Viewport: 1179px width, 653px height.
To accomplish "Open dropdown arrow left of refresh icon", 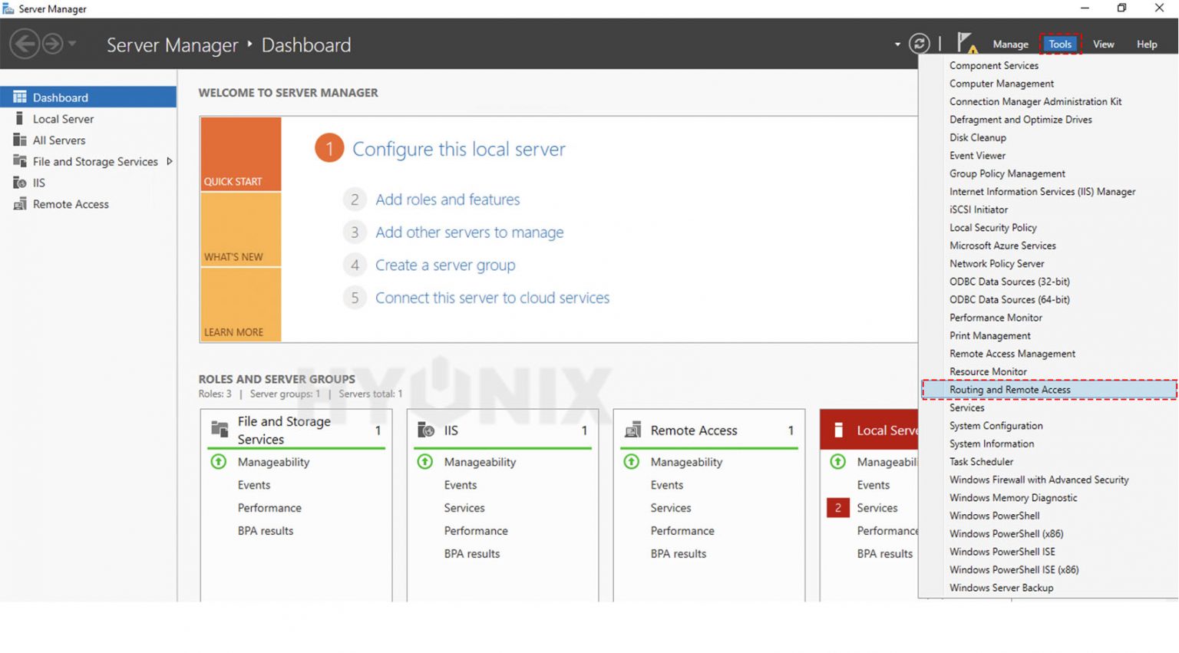I will [897, 45].
